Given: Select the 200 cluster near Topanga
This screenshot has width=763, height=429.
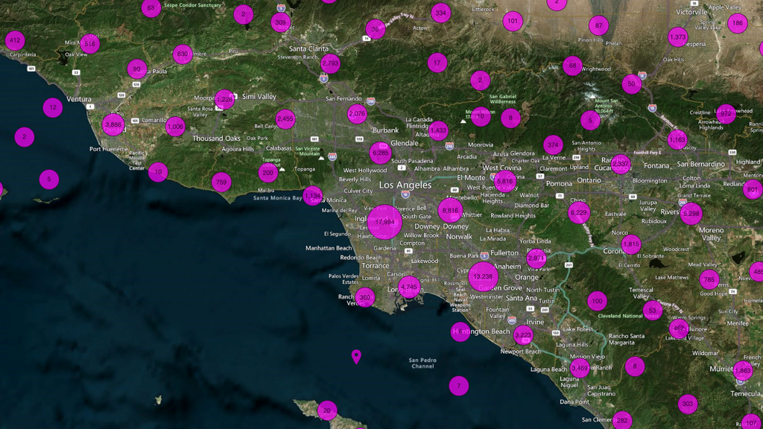Looking at the screenshot, I should (268, 173).
